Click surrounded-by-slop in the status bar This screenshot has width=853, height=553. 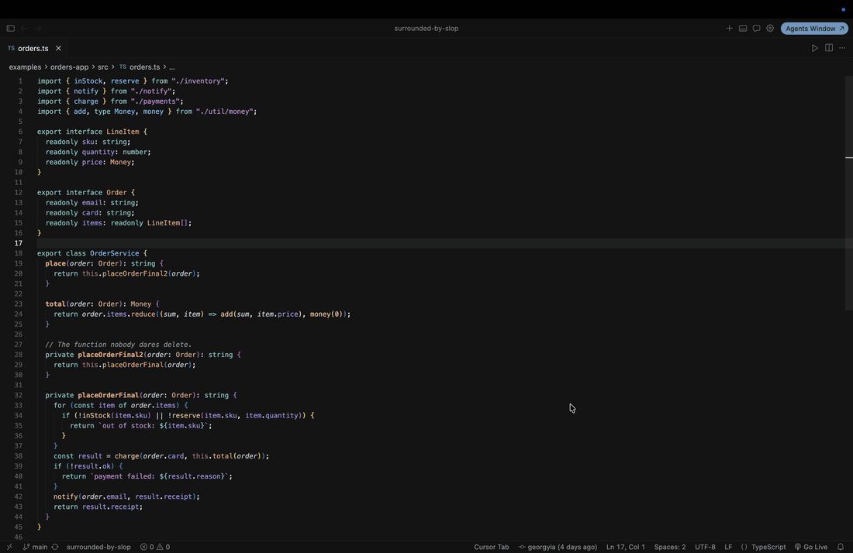point(98,547)
